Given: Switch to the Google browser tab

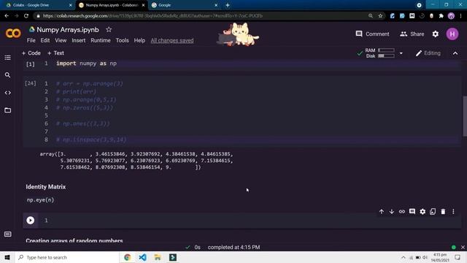Looking at the screenshot, I should click(x=184, y=5).
